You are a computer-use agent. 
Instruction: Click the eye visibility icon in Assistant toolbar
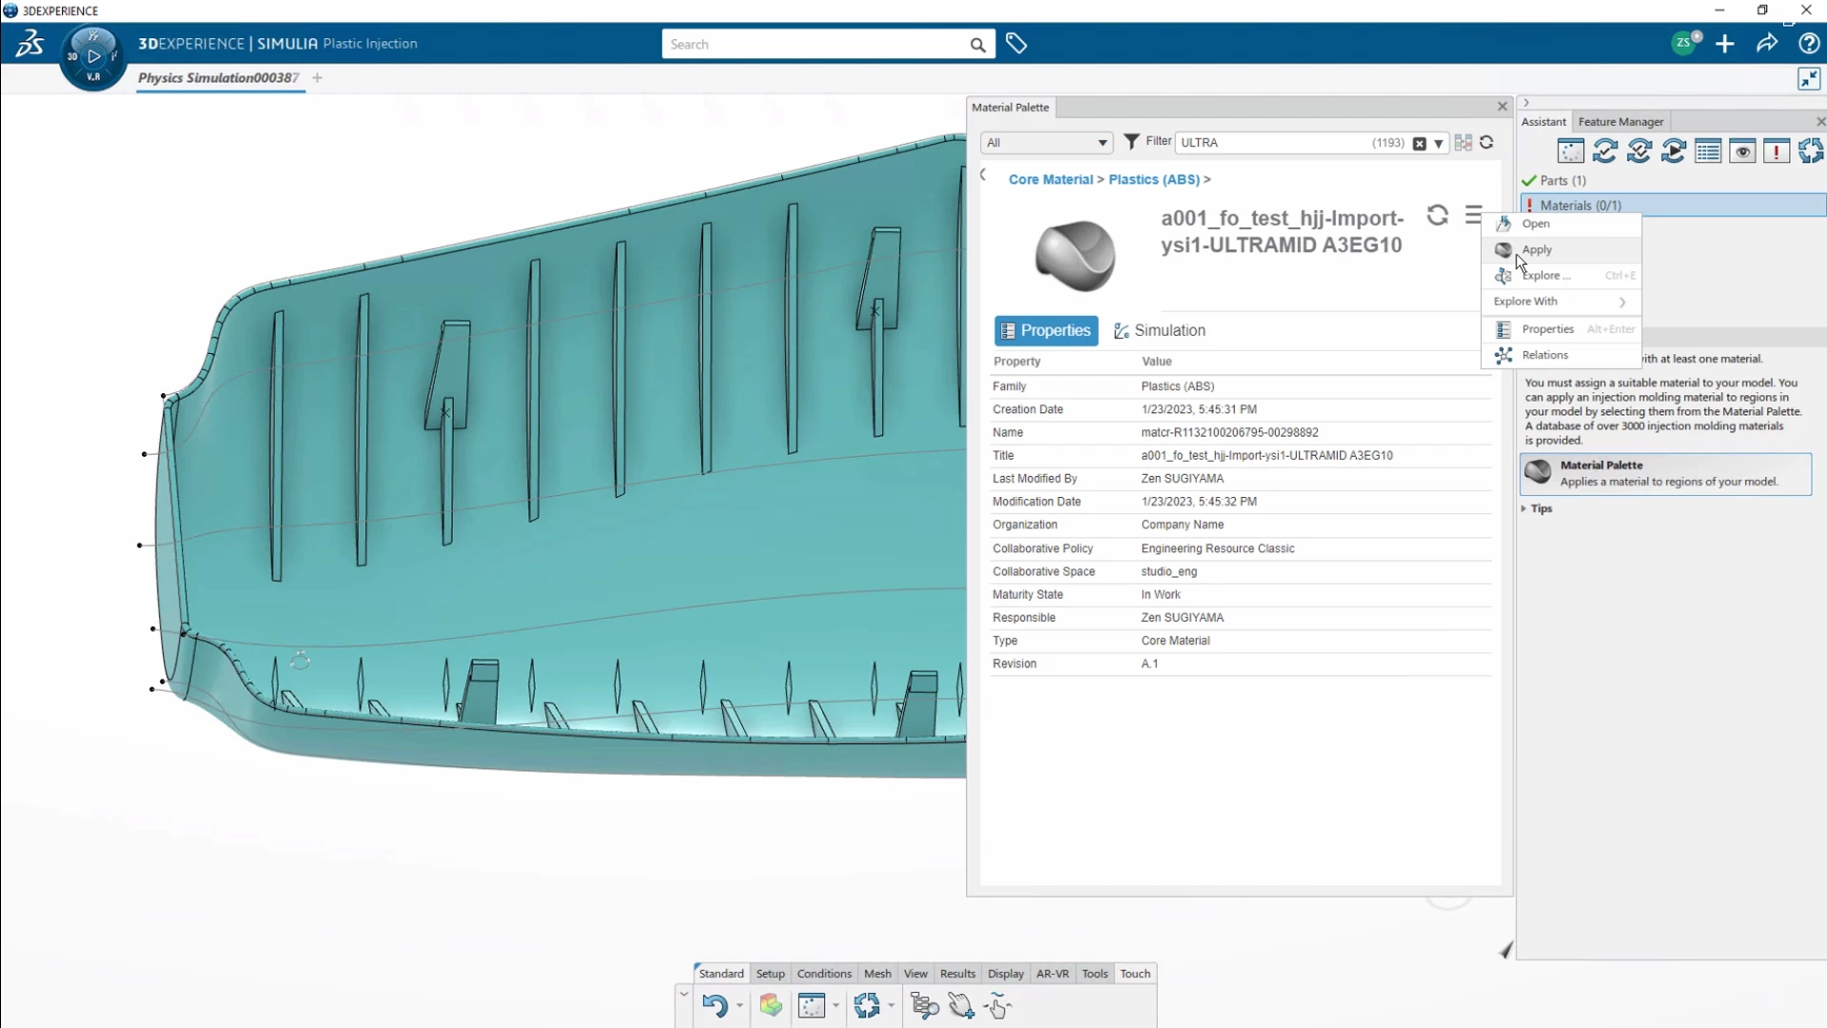[1742, 151]
